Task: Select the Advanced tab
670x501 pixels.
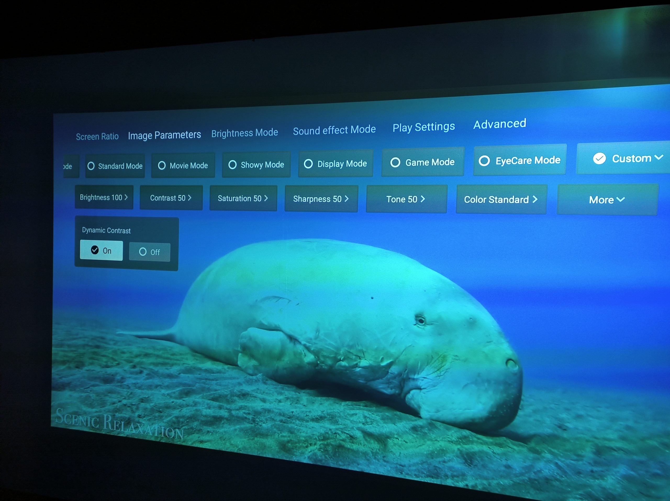Action: coord(499,124)
